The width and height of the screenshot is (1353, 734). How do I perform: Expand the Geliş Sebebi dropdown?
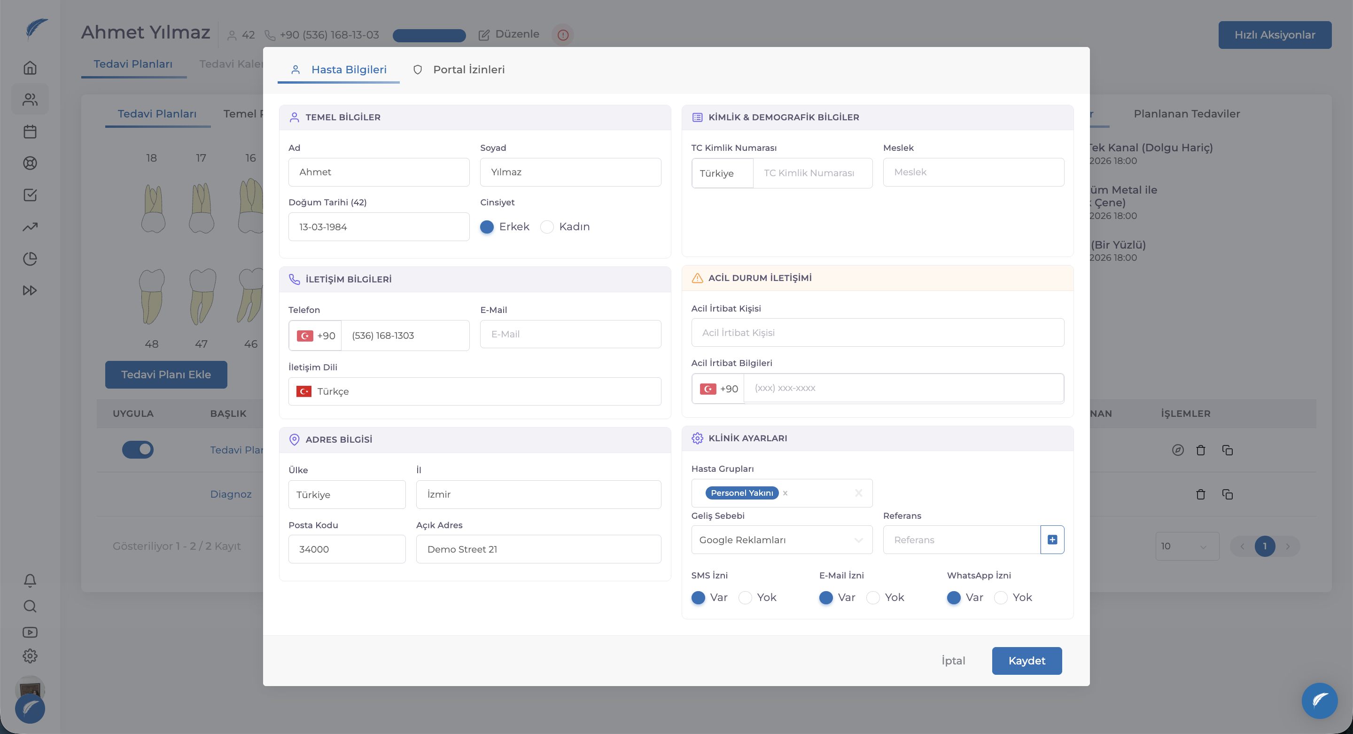782,539
